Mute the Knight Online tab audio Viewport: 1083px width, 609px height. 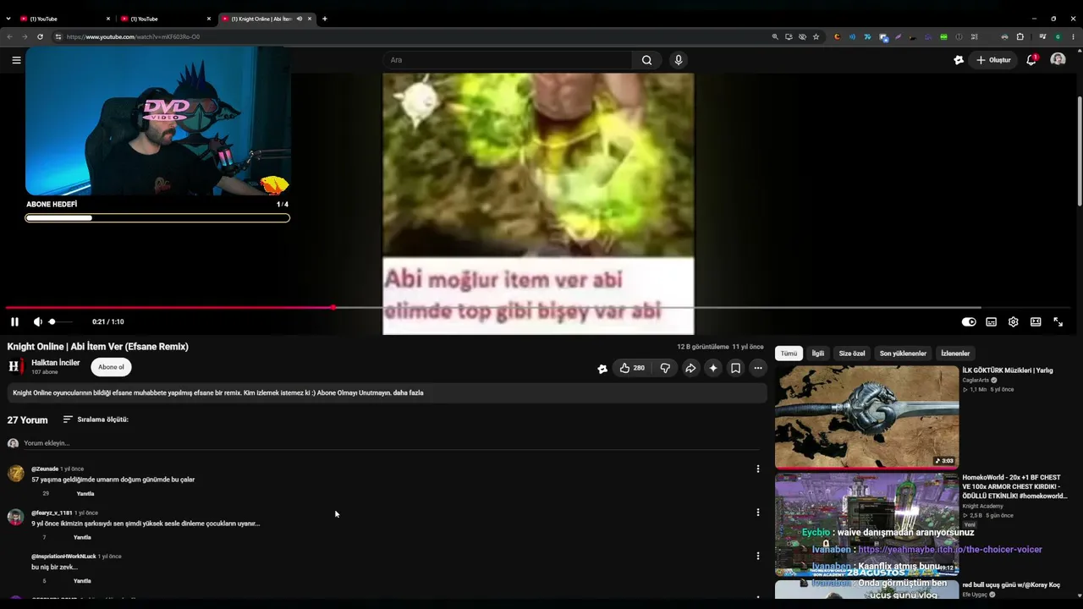tap(300, 19)
